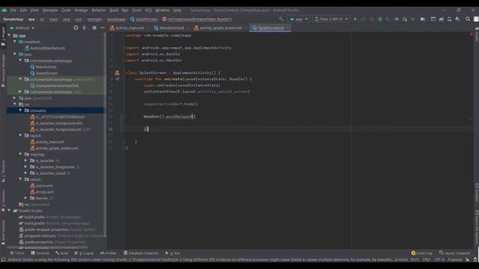Collapse the app module in project tree

click(x=9, y=35)
